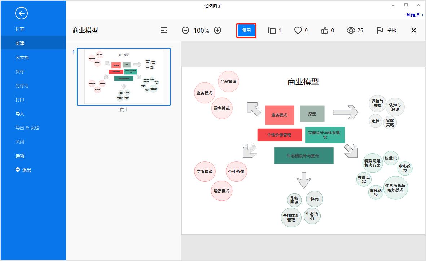The height and width of the screenshot is (261, 426).
Task: Click the zoom out minus icon
Action: click(185, 30)
